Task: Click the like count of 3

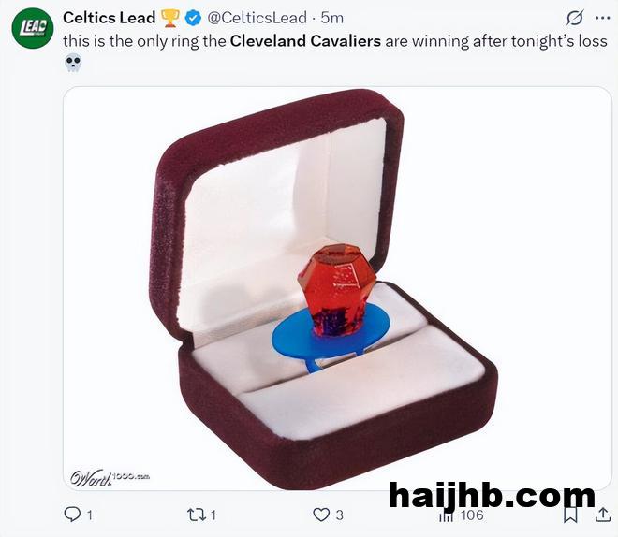Action: [x=340, y=515]
